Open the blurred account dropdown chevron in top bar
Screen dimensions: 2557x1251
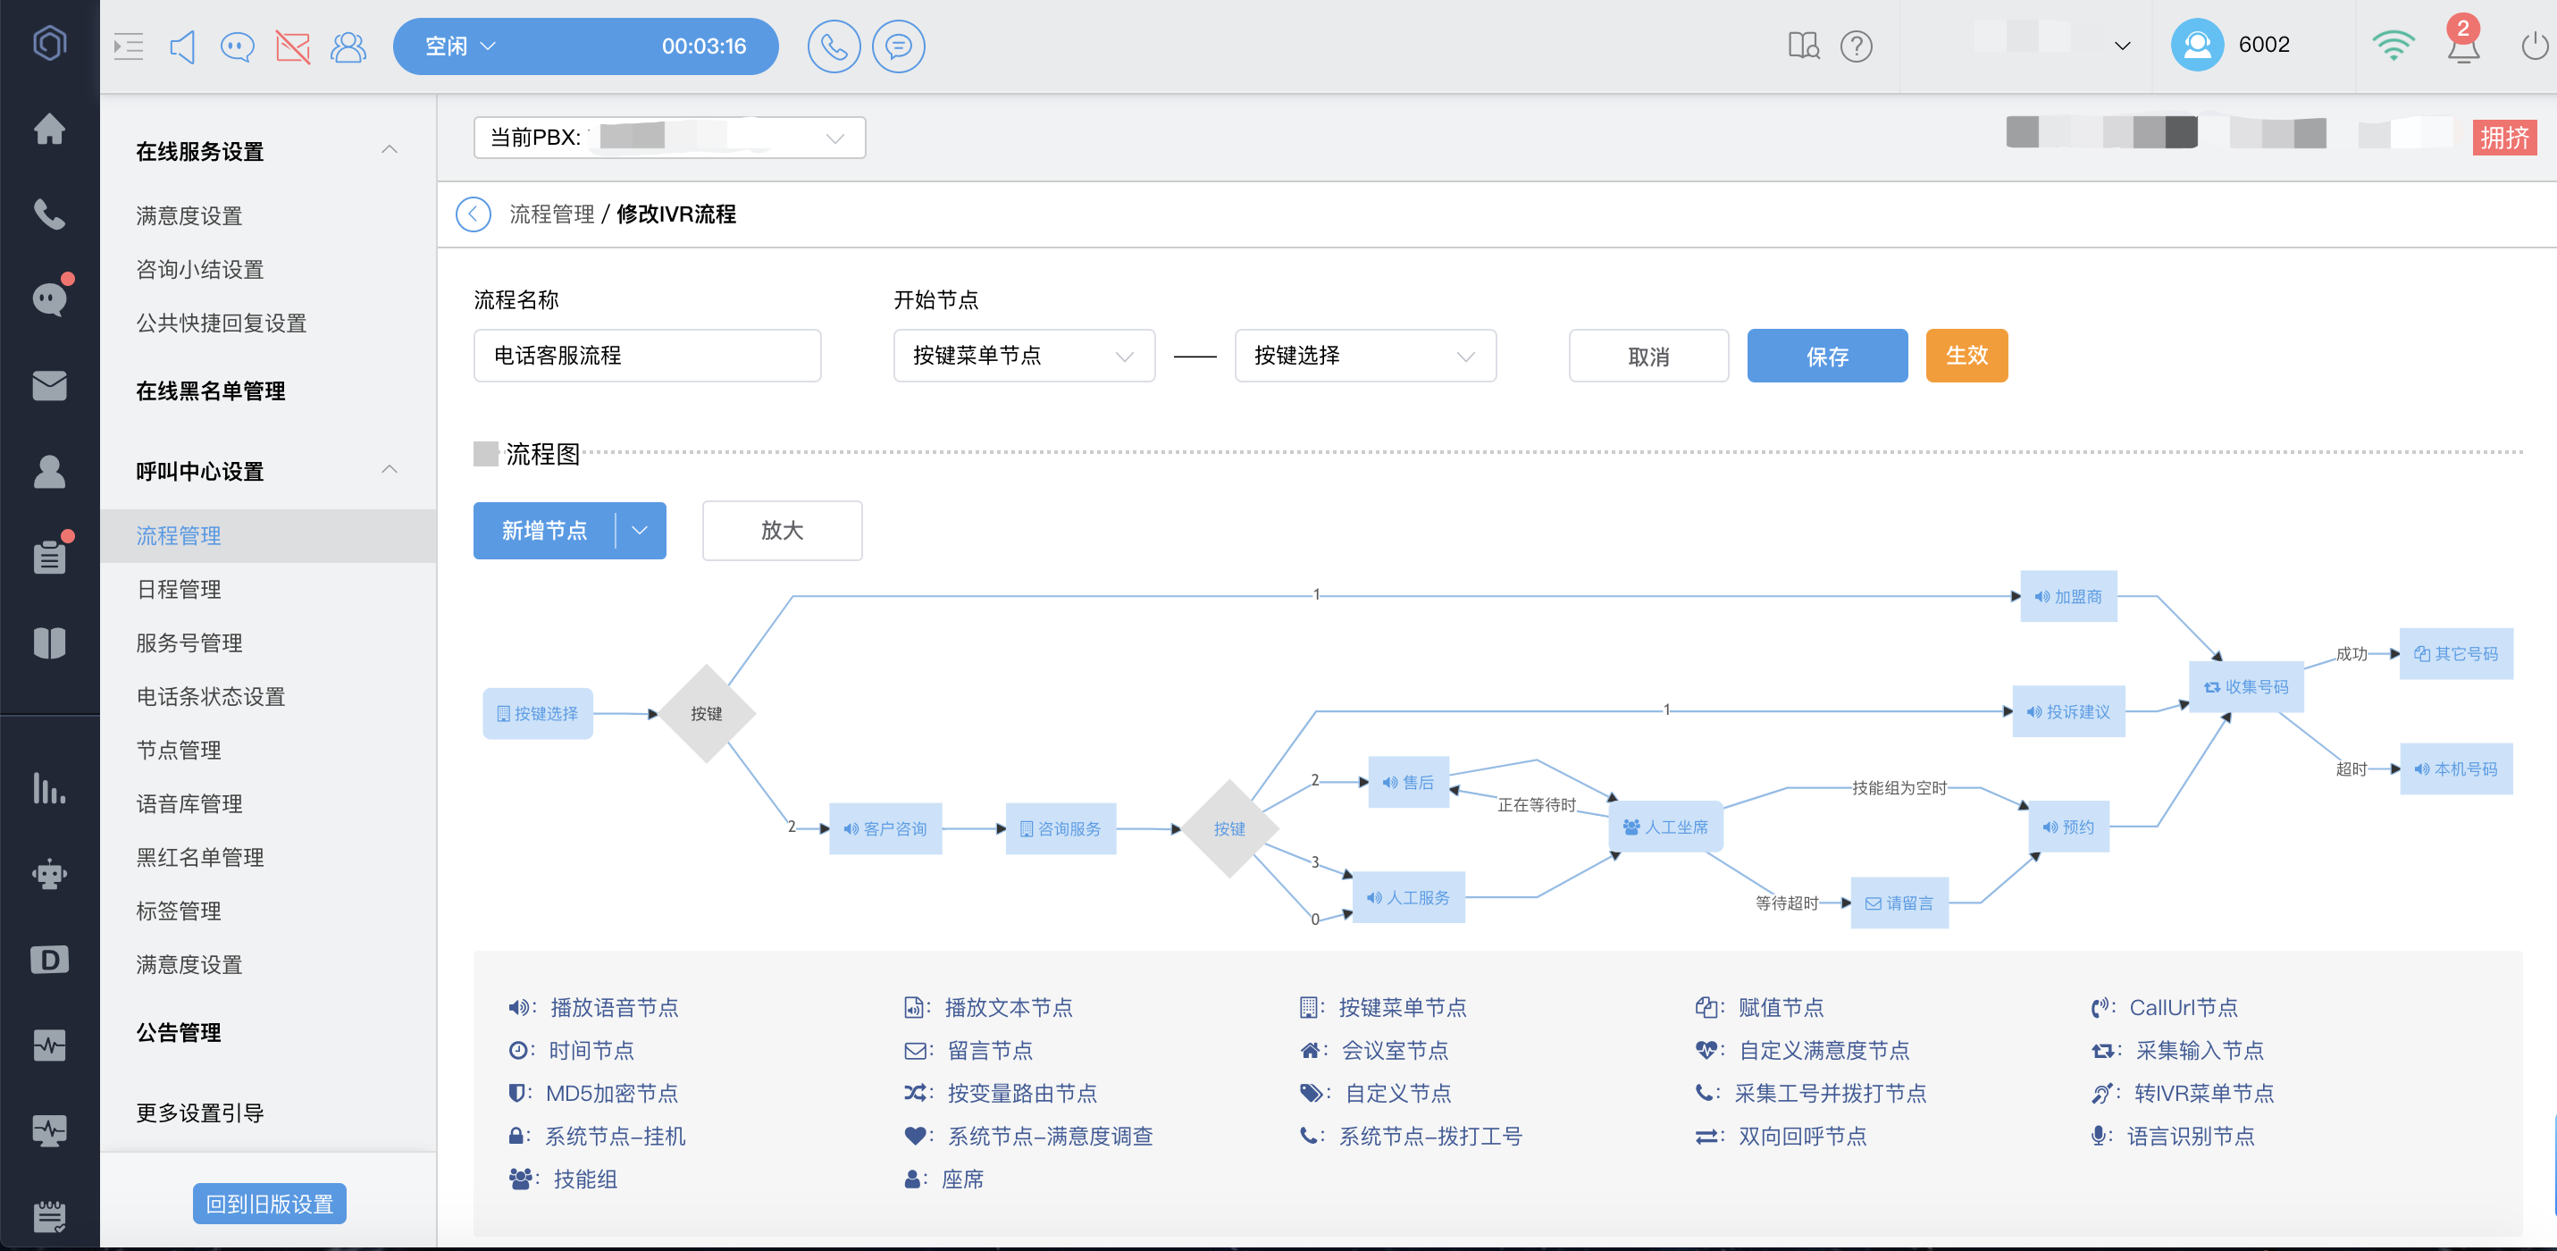2122,46
